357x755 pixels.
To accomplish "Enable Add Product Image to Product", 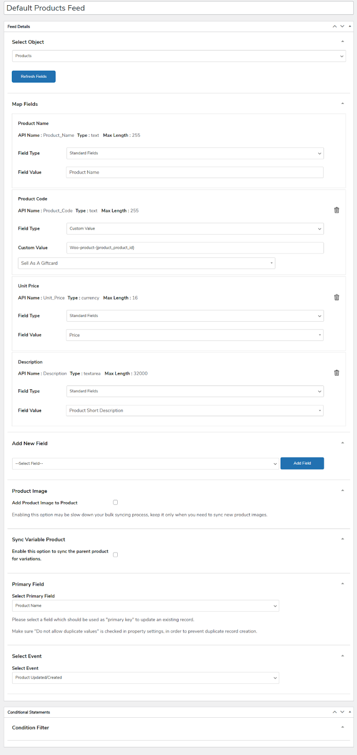I will click(x=115, y=503).
